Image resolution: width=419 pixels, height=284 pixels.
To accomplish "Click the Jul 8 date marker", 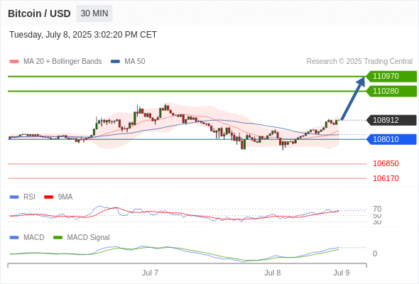I will tap(272, 273).
